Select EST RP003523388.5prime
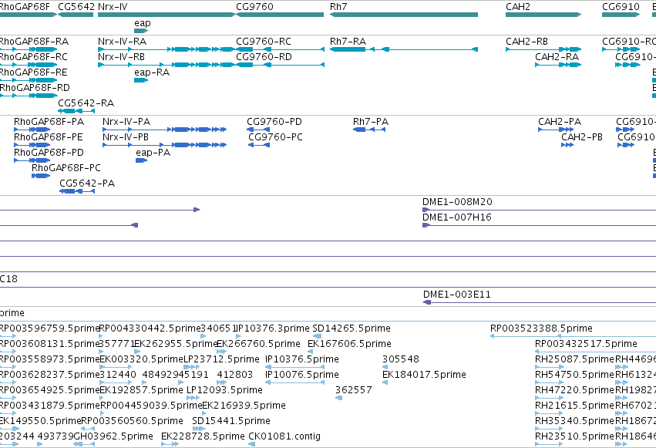The width and height of the screenshot is (656, 448). 541,328
